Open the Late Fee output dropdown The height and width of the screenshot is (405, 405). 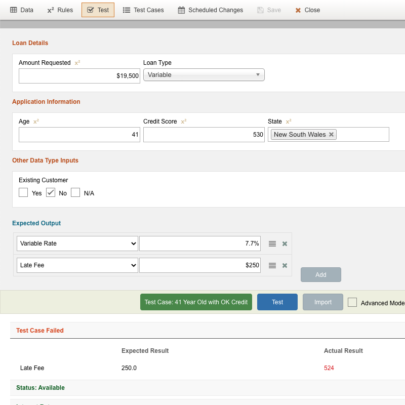(x=77, y=265)
